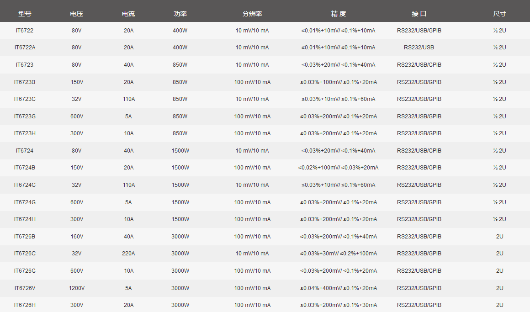Select model IT6723G cell

point(25,116)
